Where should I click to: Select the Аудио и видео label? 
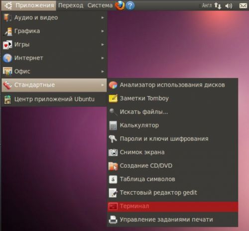[x=36, y=17]
